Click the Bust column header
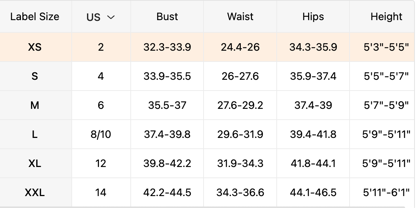 pos(167,16)
